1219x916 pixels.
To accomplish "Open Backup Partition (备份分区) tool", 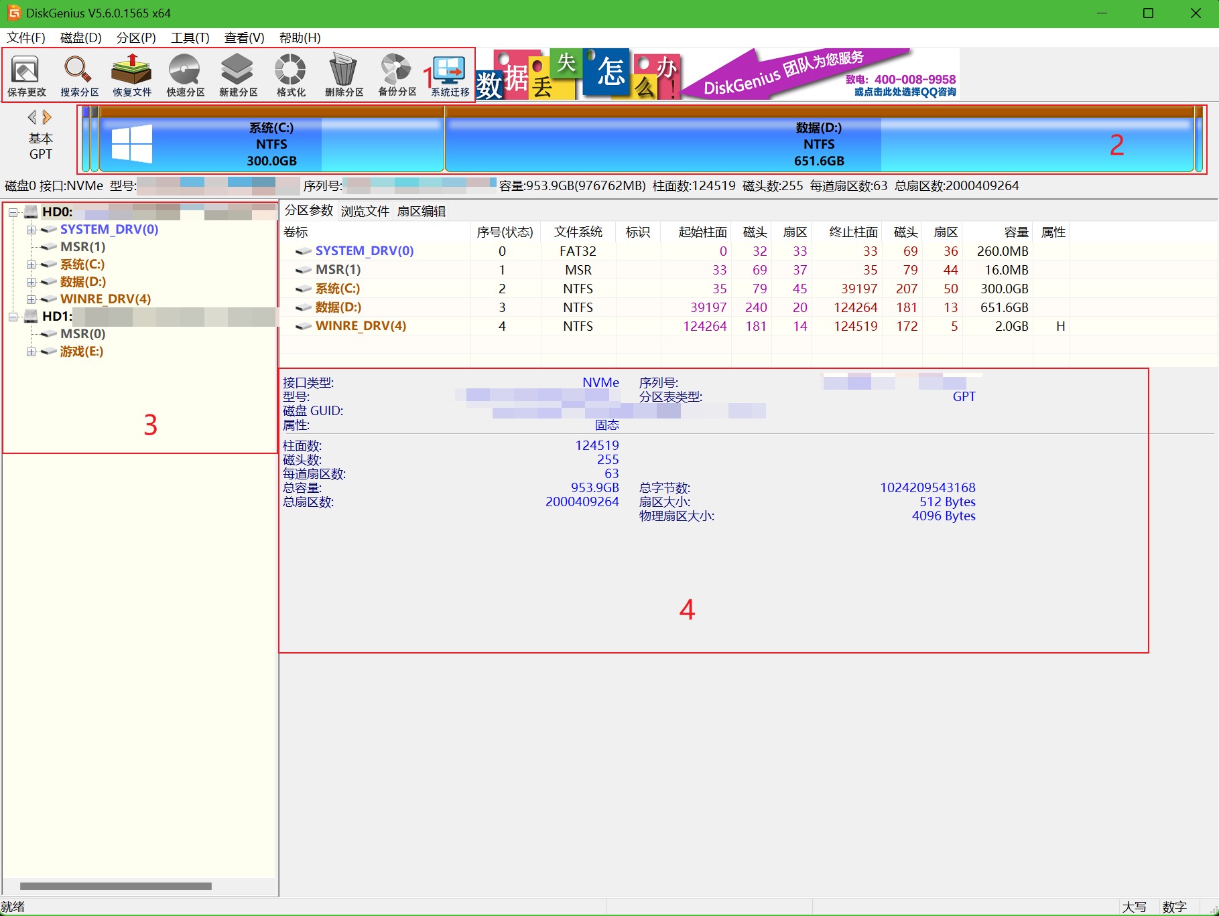I will point(397,76).
